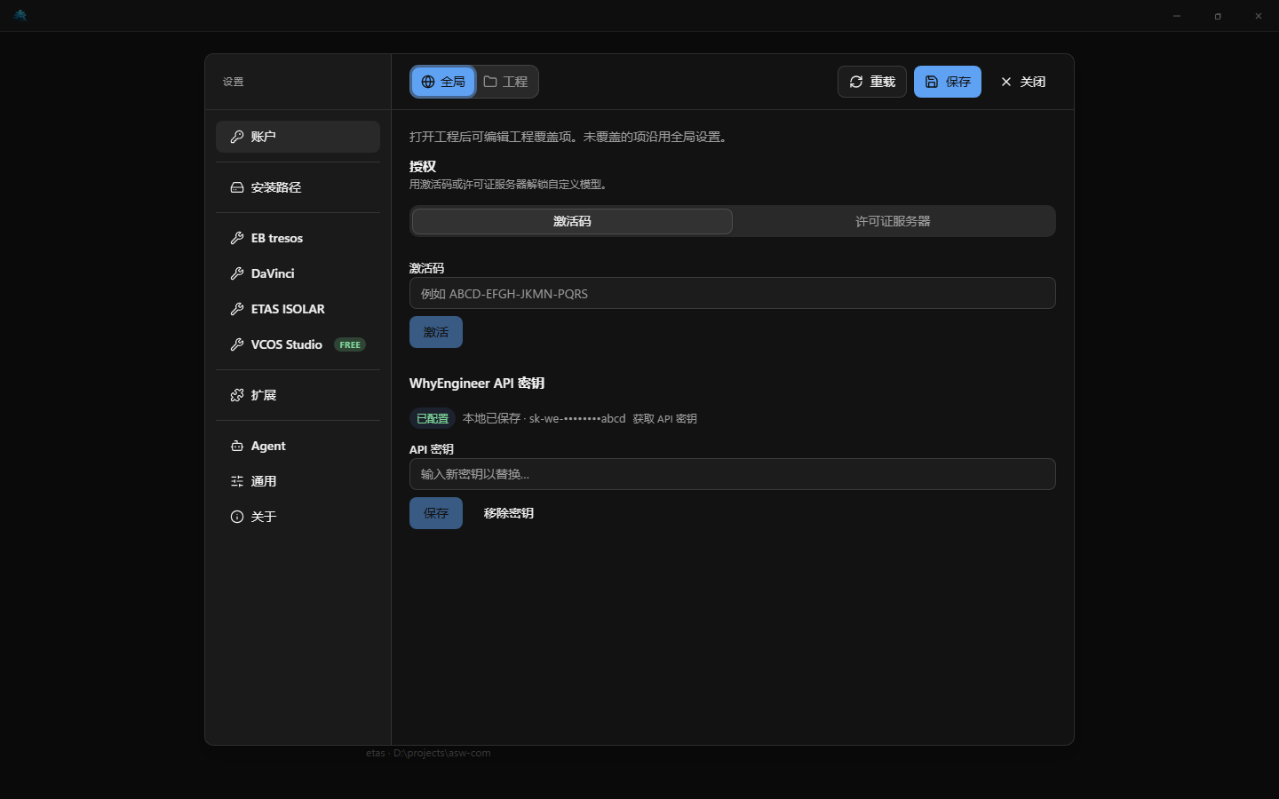Minimize the application window

[1177, 16]
